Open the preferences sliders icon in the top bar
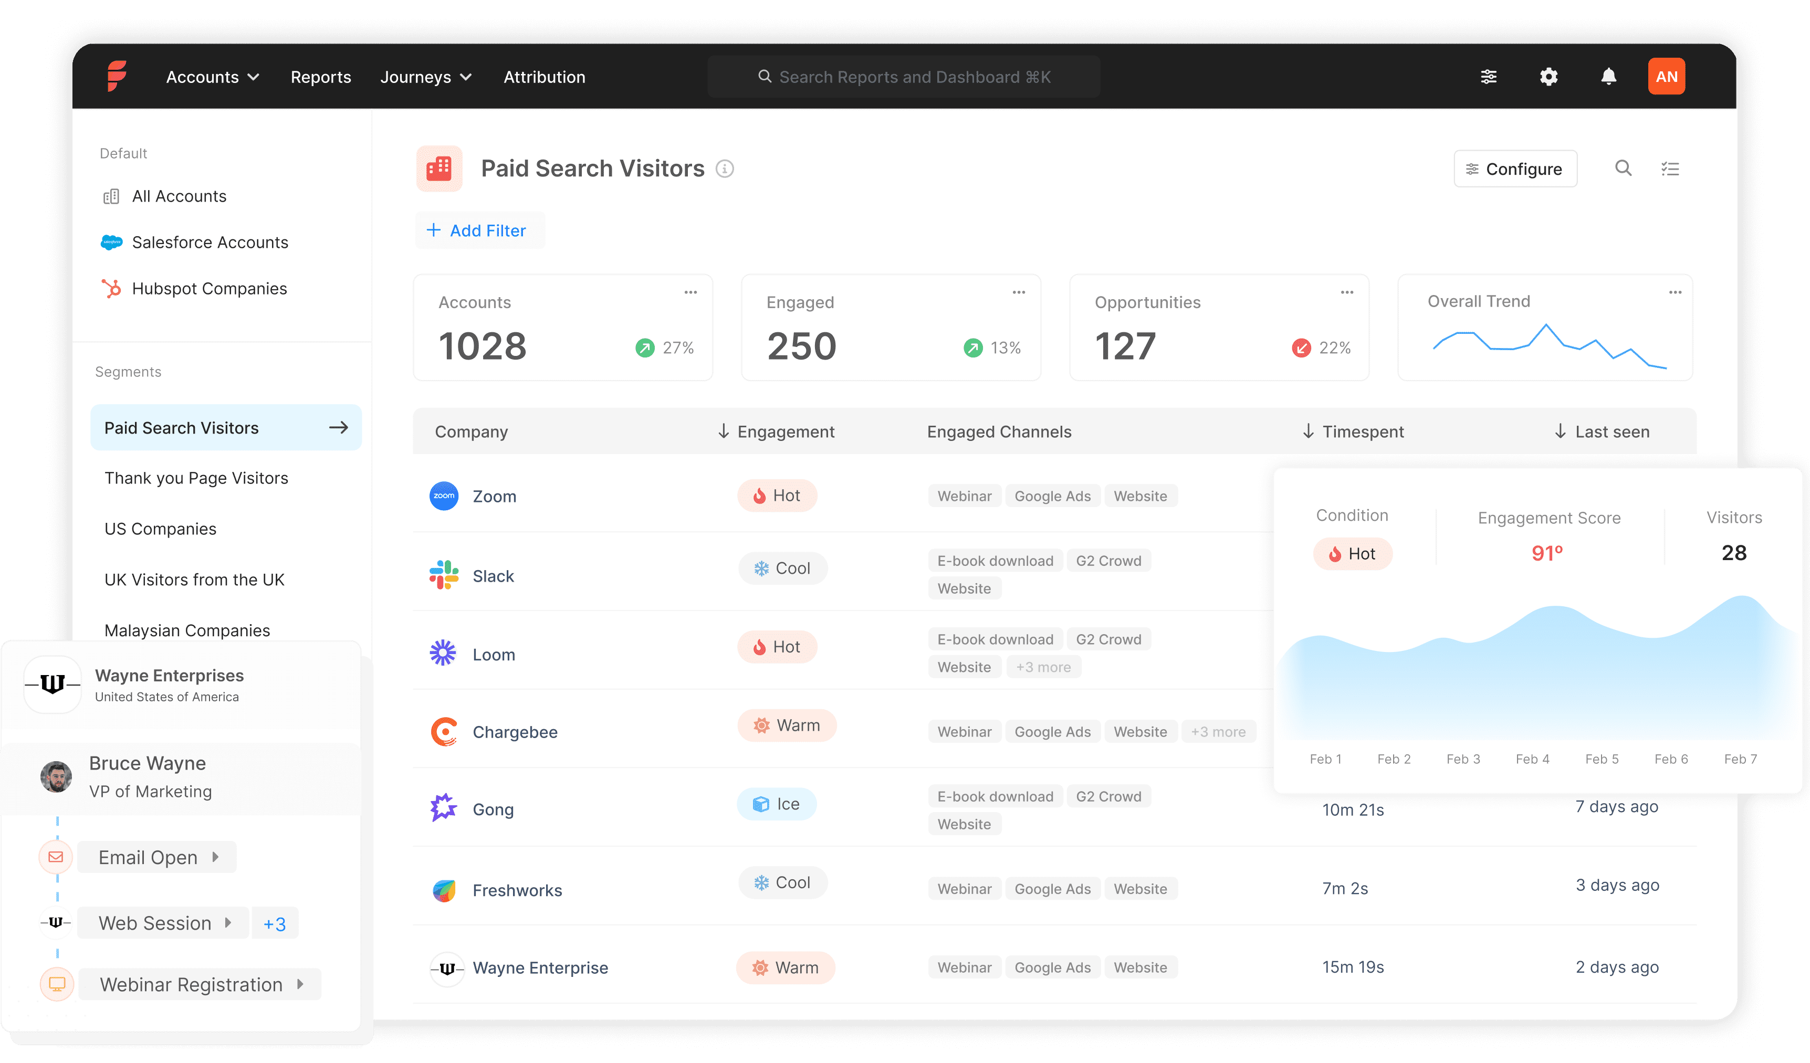The height and width of the screenshot is (1063, 1810). [1489, 76]
